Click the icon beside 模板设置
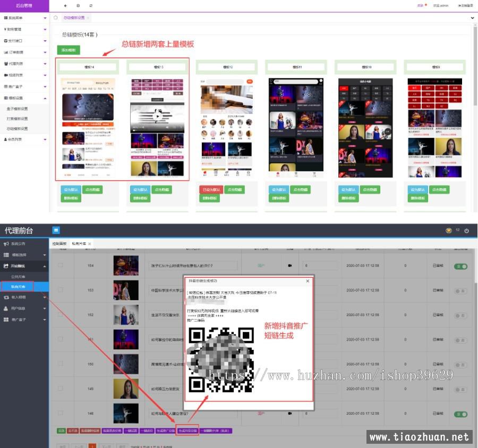 pos(6,98)
